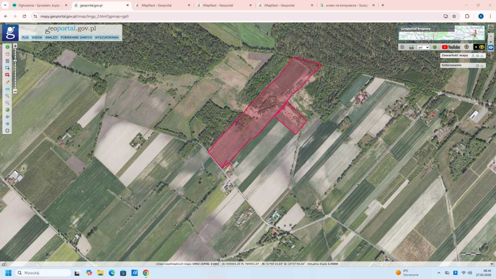Click the XYH coordinates tool
The height and width of the screenshot is (279, 496).
(7, 89)
